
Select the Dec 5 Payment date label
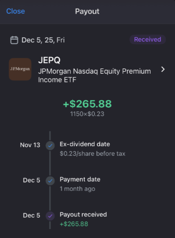(x=32, y=180)
